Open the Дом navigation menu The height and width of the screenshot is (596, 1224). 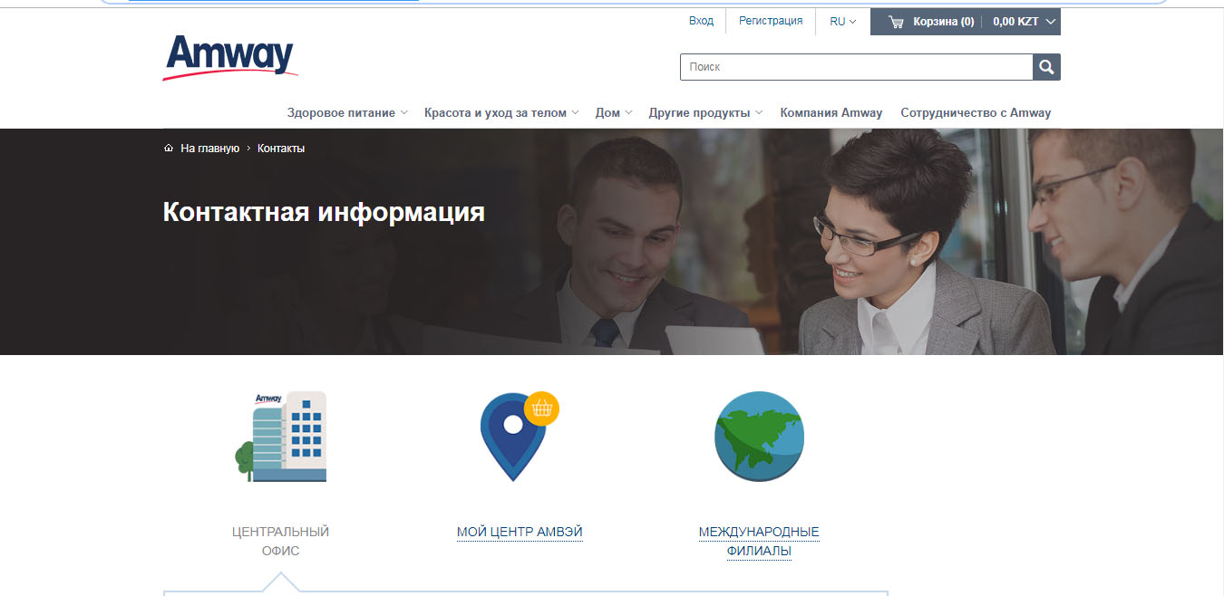pos(613,113)
